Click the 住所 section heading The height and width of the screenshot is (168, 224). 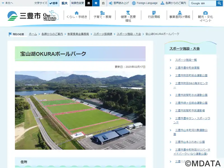24,162
